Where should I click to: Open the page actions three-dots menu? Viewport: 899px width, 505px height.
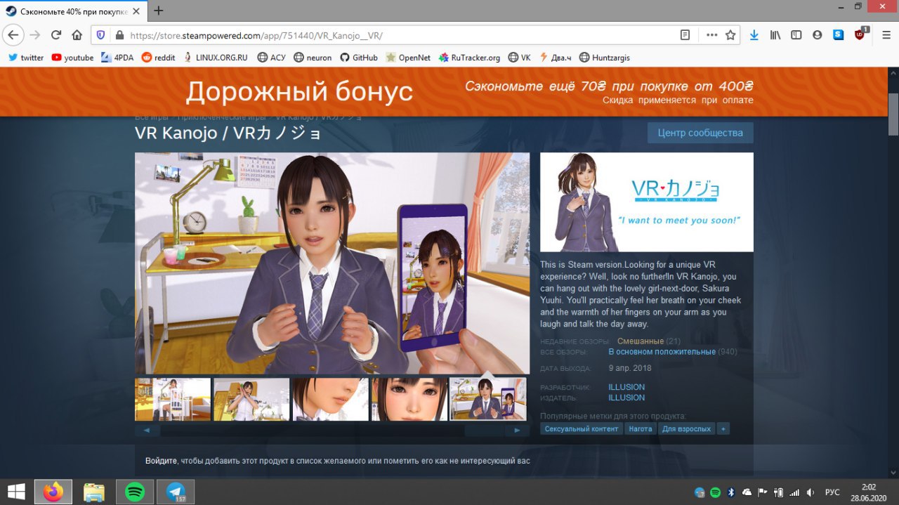point(711,35)
